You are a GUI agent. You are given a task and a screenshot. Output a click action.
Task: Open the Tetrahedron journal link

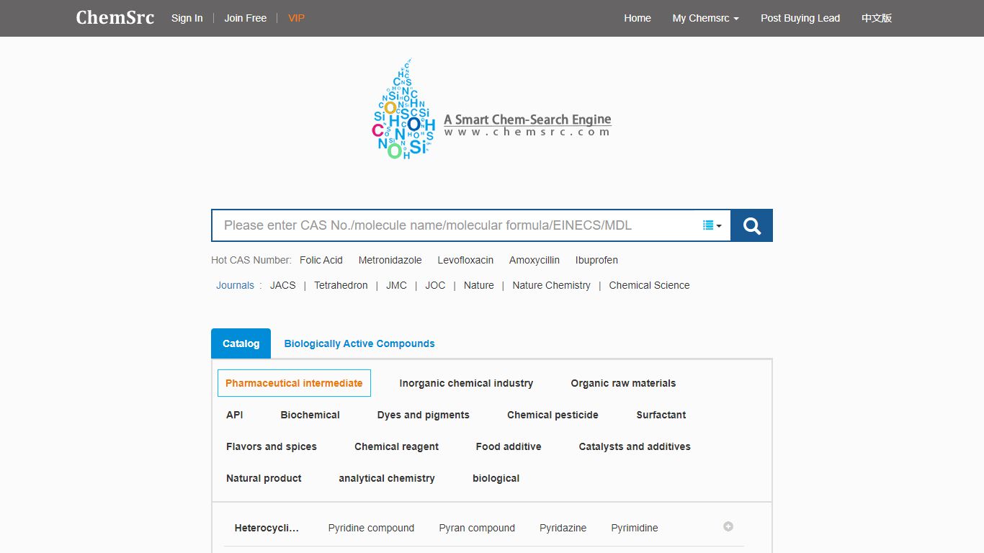(341, 285)
